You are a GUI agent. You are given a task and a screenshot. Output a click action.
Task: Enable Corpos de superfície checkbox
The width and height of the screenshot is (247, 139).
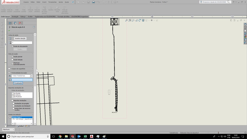[9, 69]
